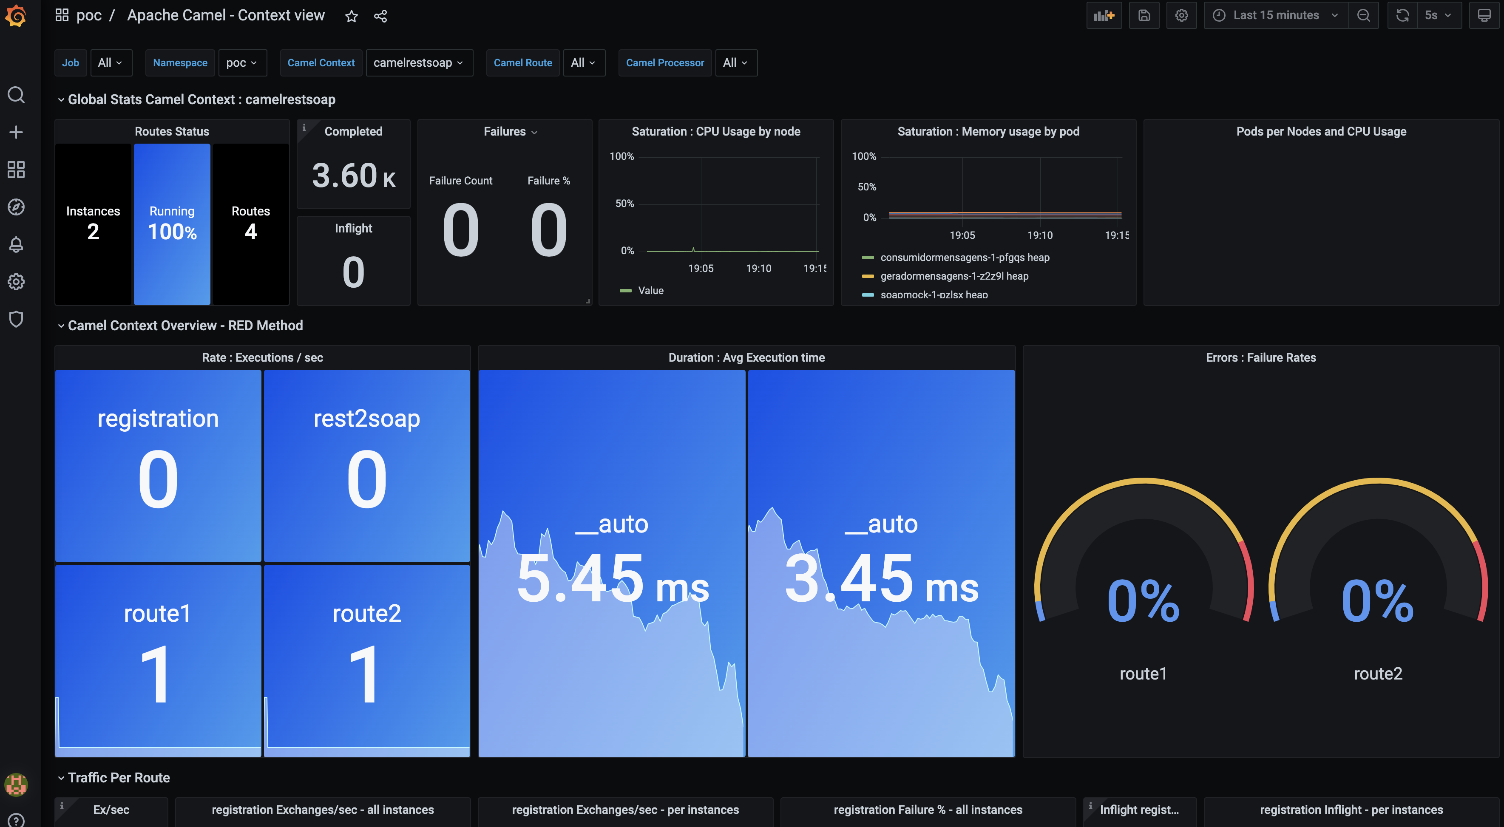Toggle the consumidormensagens-1-pfgqs heap legend series

pyautogui.click(x=965, y=258)
